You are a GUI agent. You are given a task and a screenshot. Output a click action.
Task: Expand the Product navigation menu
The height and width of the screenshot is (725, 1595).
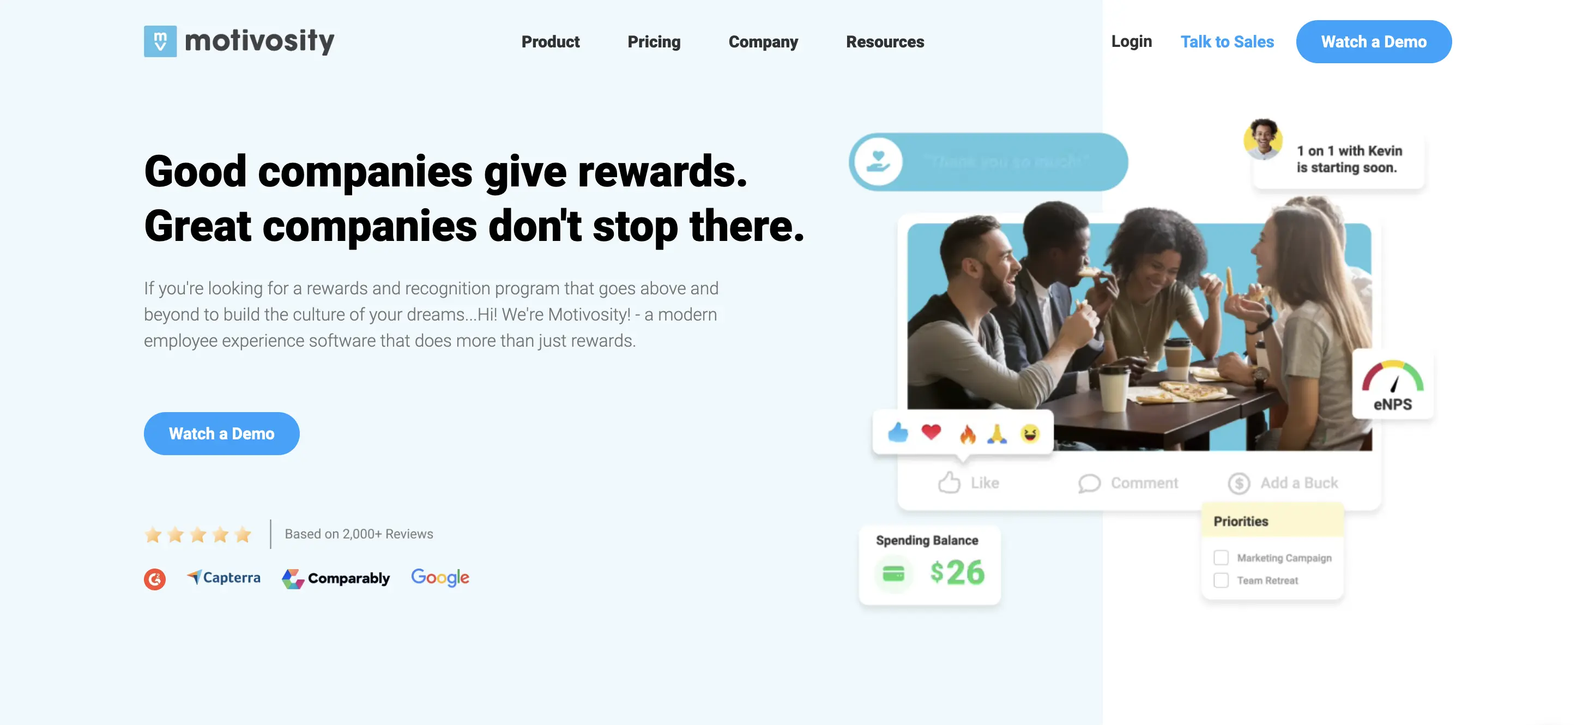(x=551, y=41)
